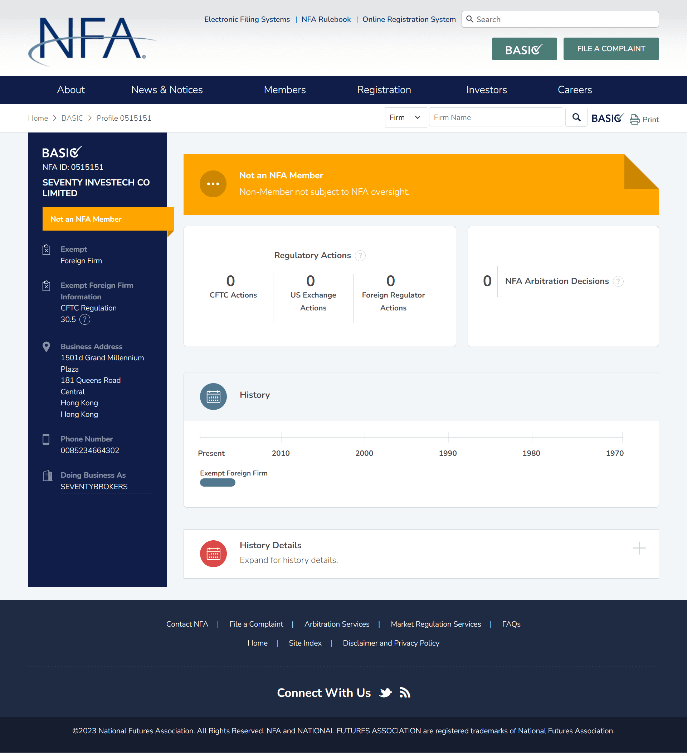Click the Electronic Filing Systems link

247,18
